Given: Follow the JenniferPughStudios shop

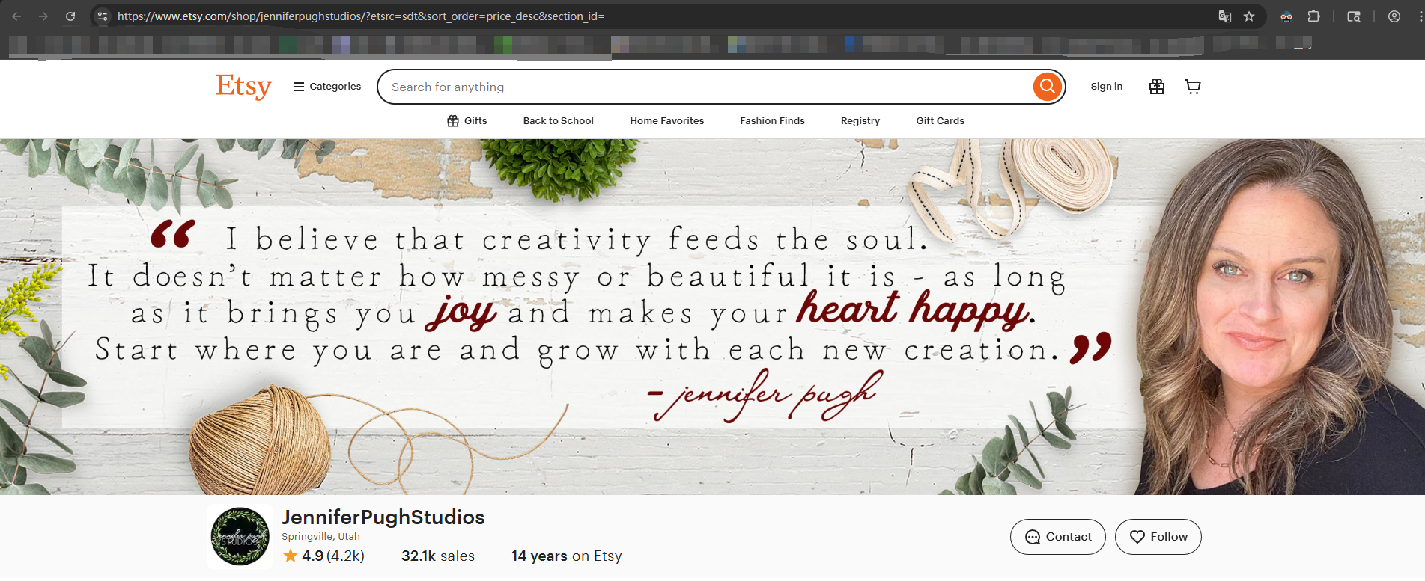Looking at the screenshot, I should [x=1158, y=537].
